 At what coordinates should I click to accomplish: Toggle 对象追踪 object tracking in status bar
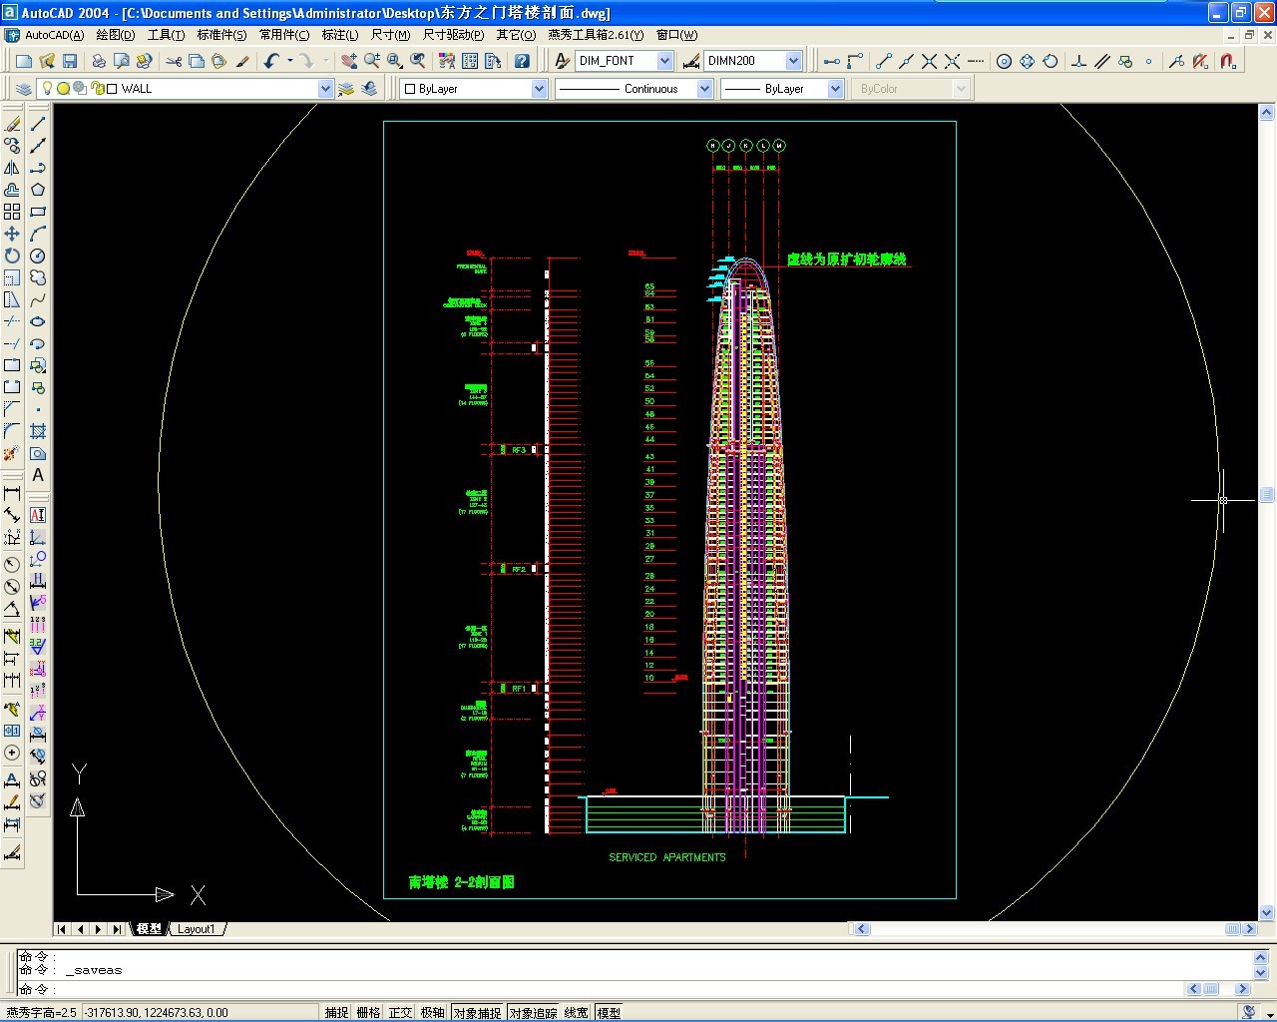coord(533,1012)
